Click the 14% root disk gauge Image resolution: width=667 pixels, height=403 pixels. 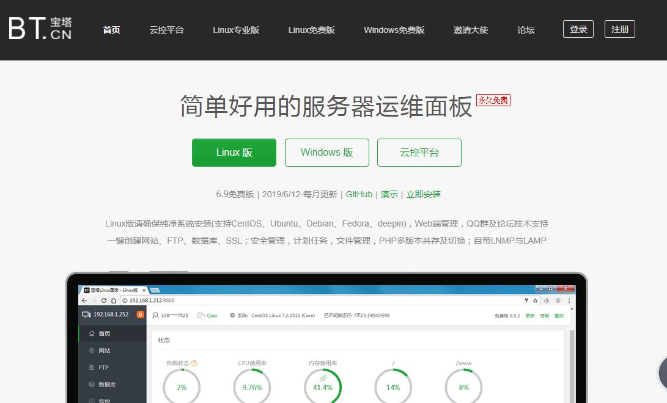(x=393, y=386)
